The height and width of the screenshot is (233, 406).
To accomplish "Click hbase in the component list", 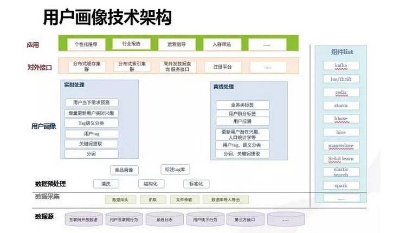I will click(x=341, y=119).
